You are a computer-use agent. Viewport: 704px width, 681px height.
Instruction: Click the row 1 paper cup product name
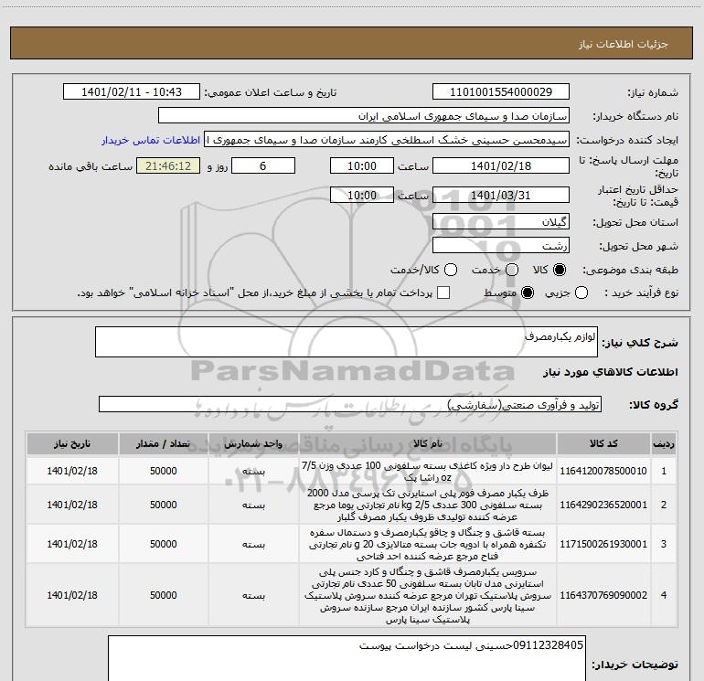(428, 471)
